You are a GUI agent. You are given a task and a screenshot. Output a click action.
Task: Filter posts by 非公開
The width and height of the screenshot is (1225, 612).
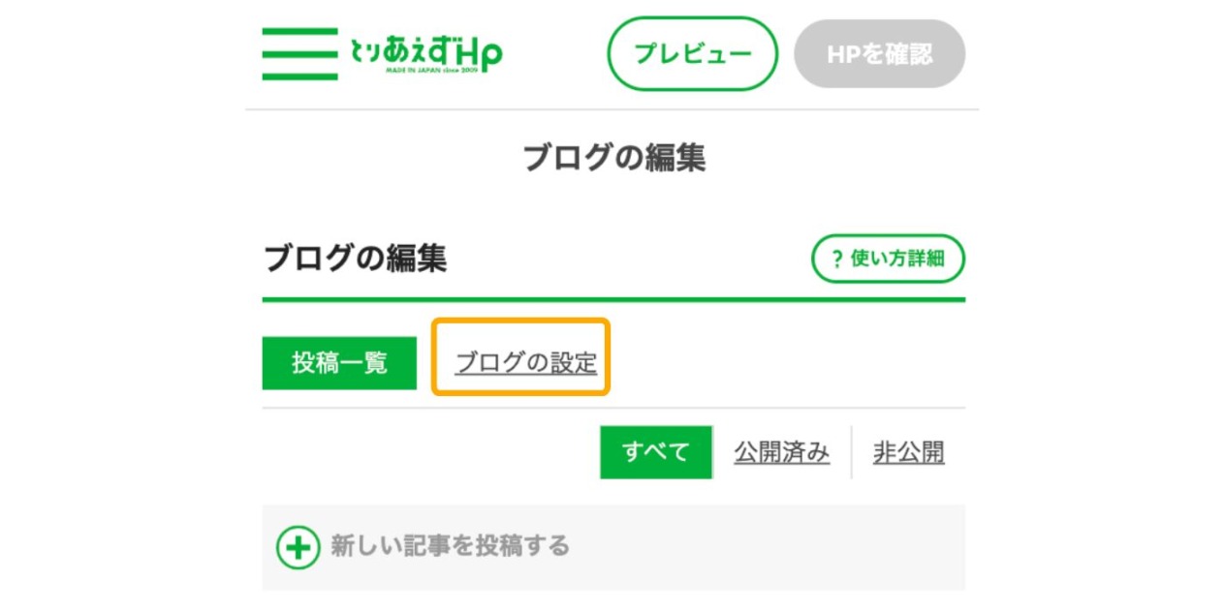click(x=909, y=452)
